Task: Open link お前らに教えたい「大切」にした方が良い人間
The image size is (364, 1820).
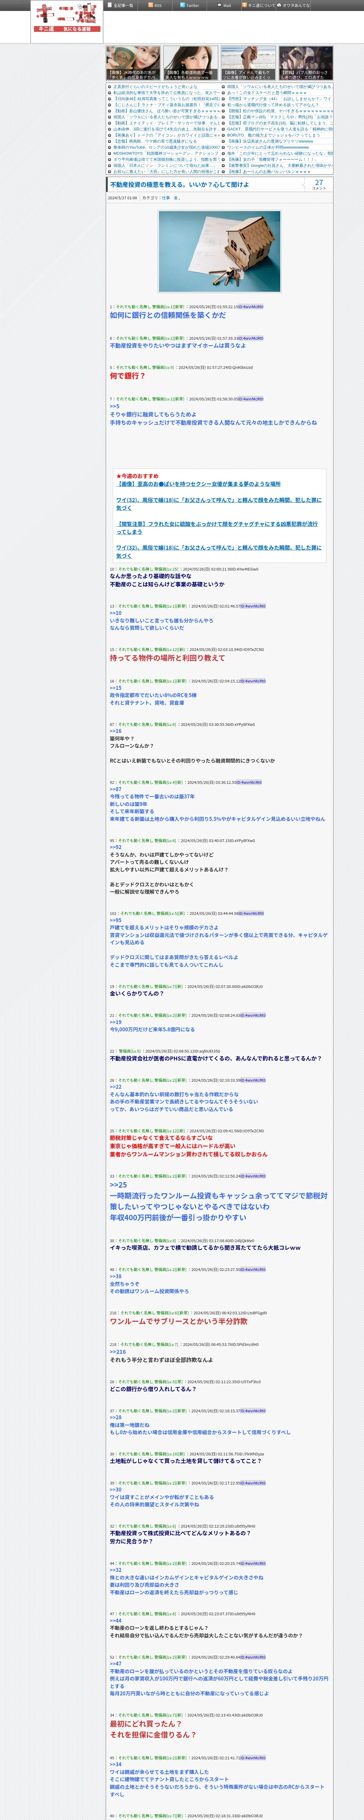Action: (x=166, y=172)
